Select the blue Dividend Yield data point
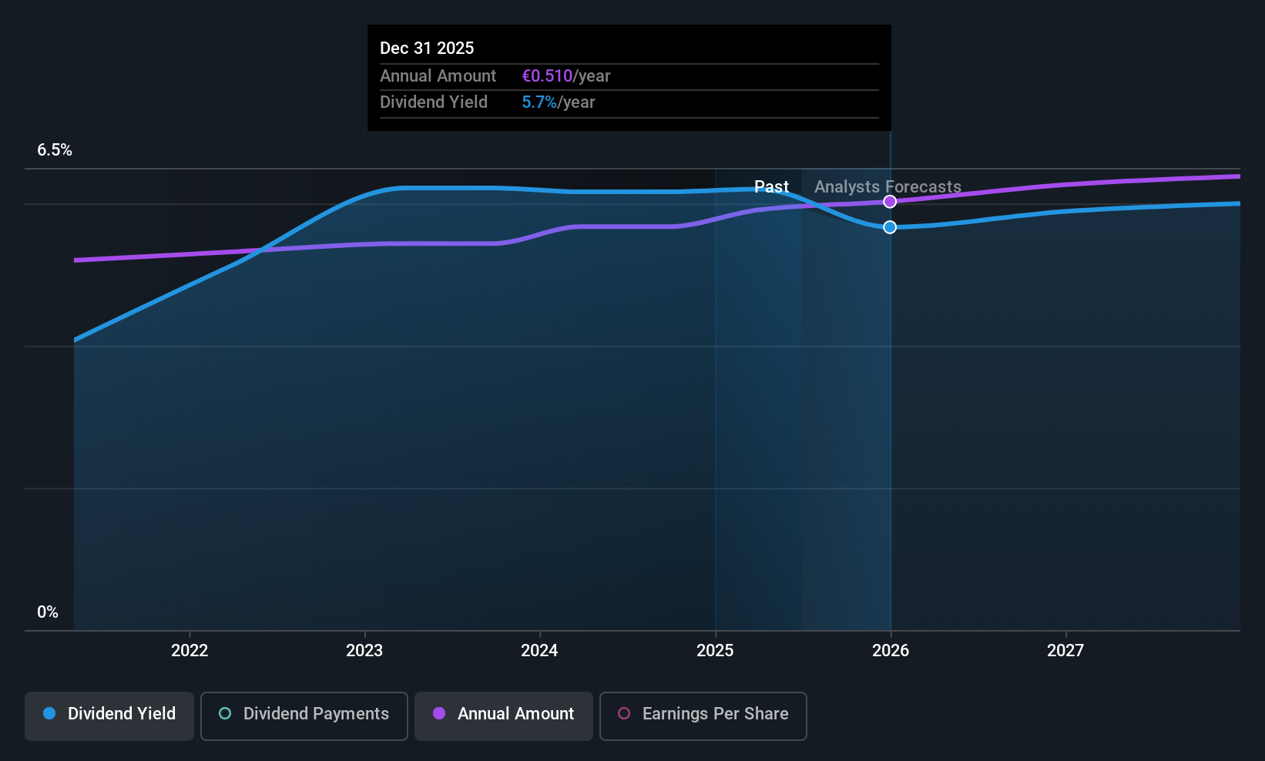 click(x=890, y=227)
